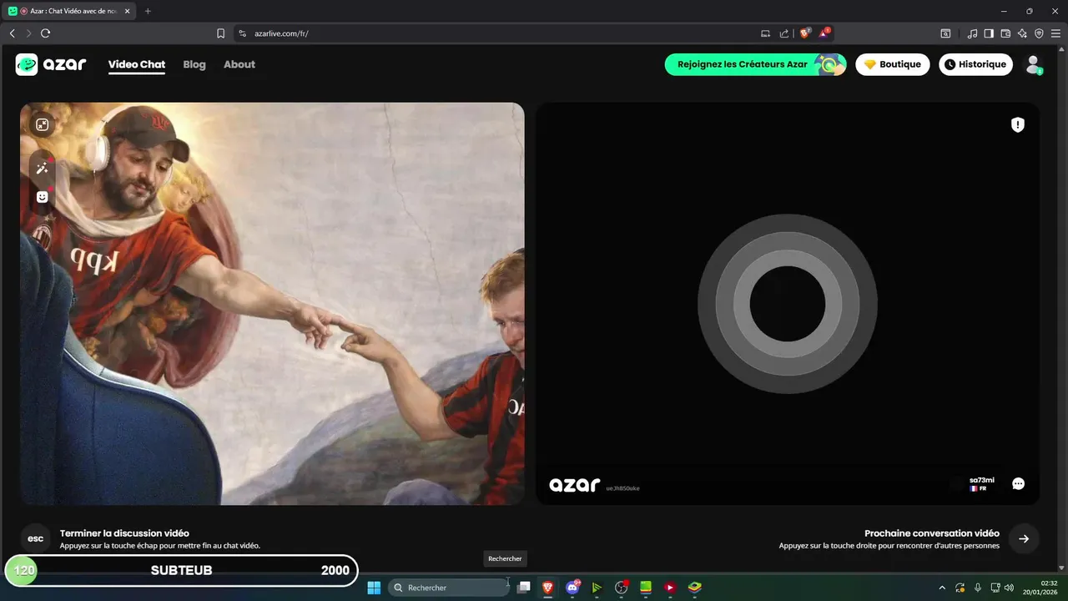Click the next conversation arrow button
This screenshot has width=1068, height=601.
pyautogui.click(x=1024, y=538)
